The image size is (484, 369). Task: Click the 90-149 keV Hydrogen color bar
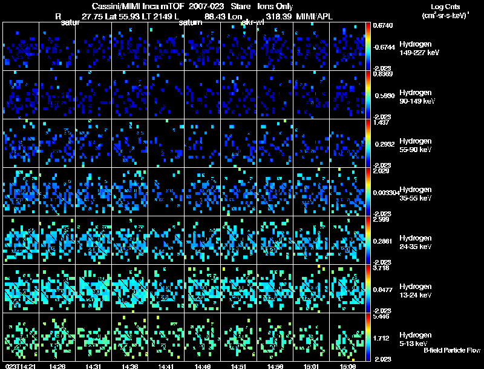pyautogui.click(x=369, y=95)
